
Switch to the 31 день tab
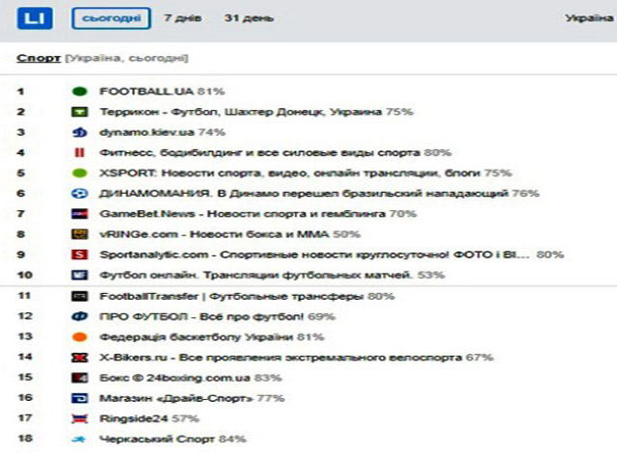(249, 18)
